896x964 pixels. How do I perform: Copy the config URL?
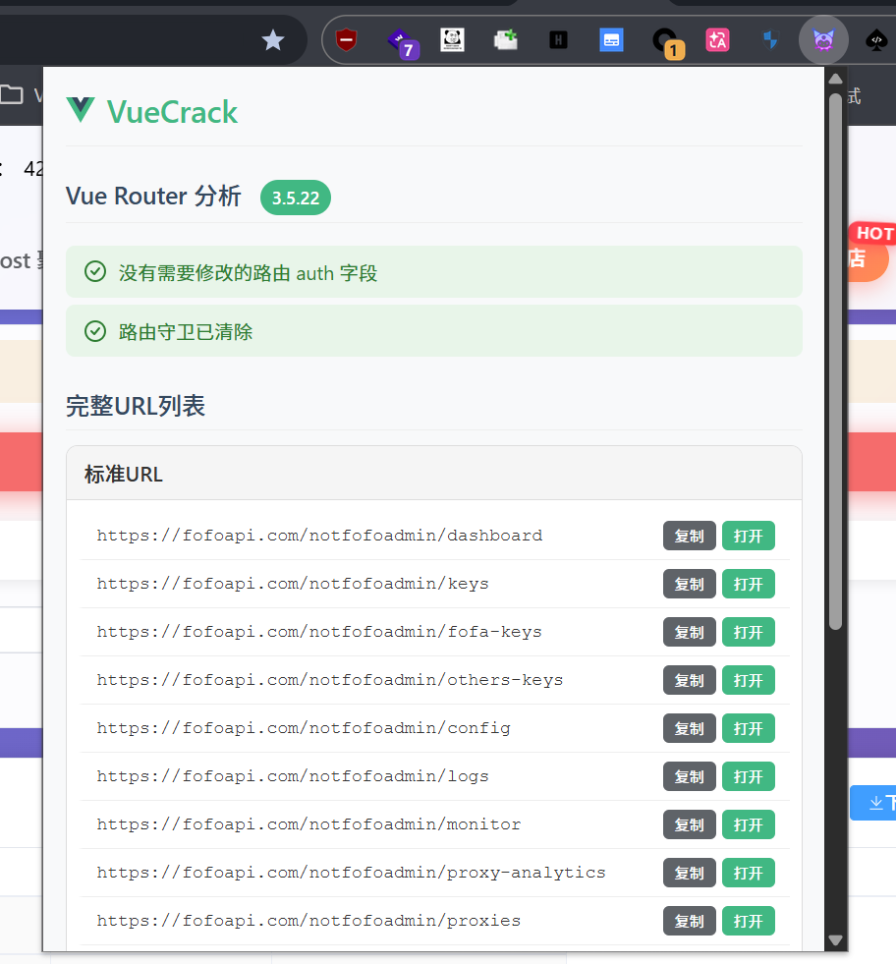click(689, 728)
